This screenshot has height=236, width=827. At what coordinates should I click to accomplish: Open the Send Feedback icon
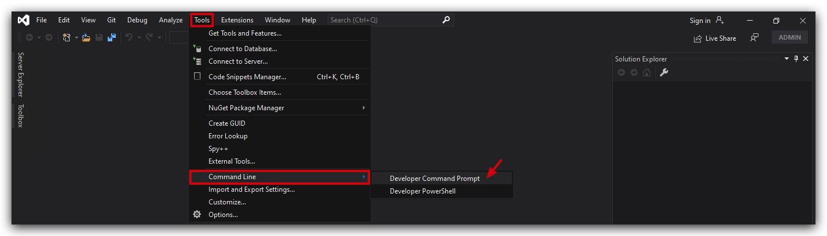pyautogui.click(x=754, y=38)
